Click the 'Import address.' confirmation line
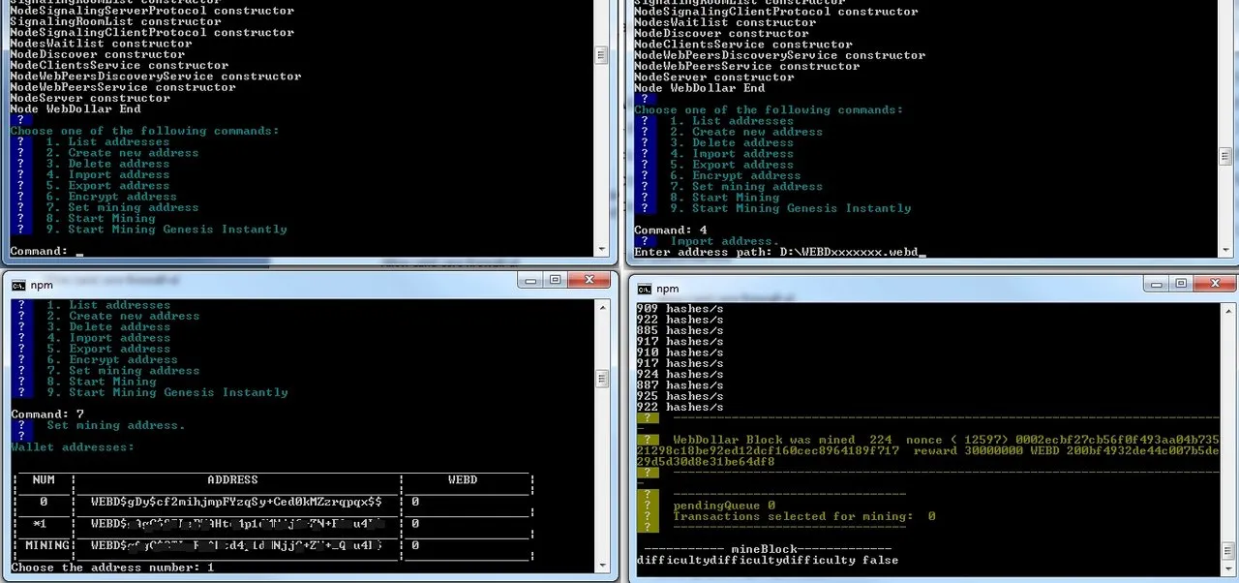1239x583 pixels. (724, 241)
